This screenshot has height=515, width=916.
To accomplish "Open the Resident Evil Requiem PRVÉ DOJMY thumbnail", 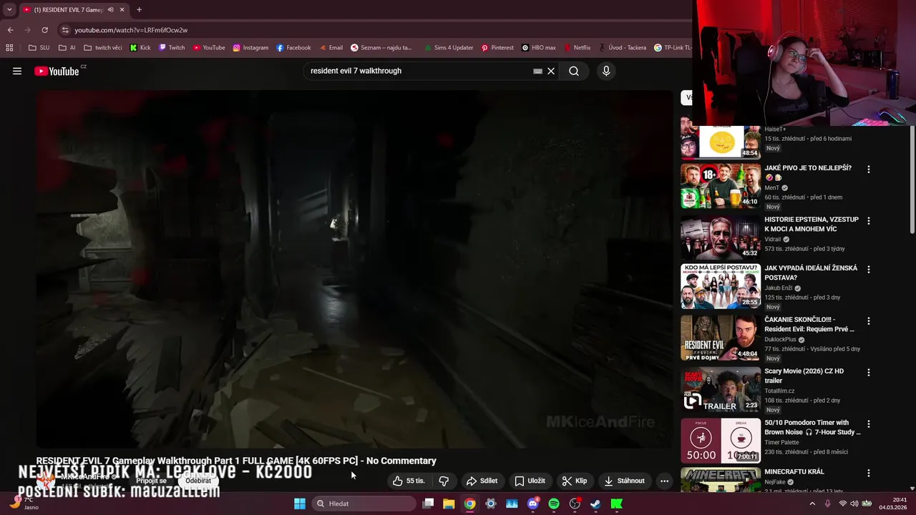I will tap(721, 338).
